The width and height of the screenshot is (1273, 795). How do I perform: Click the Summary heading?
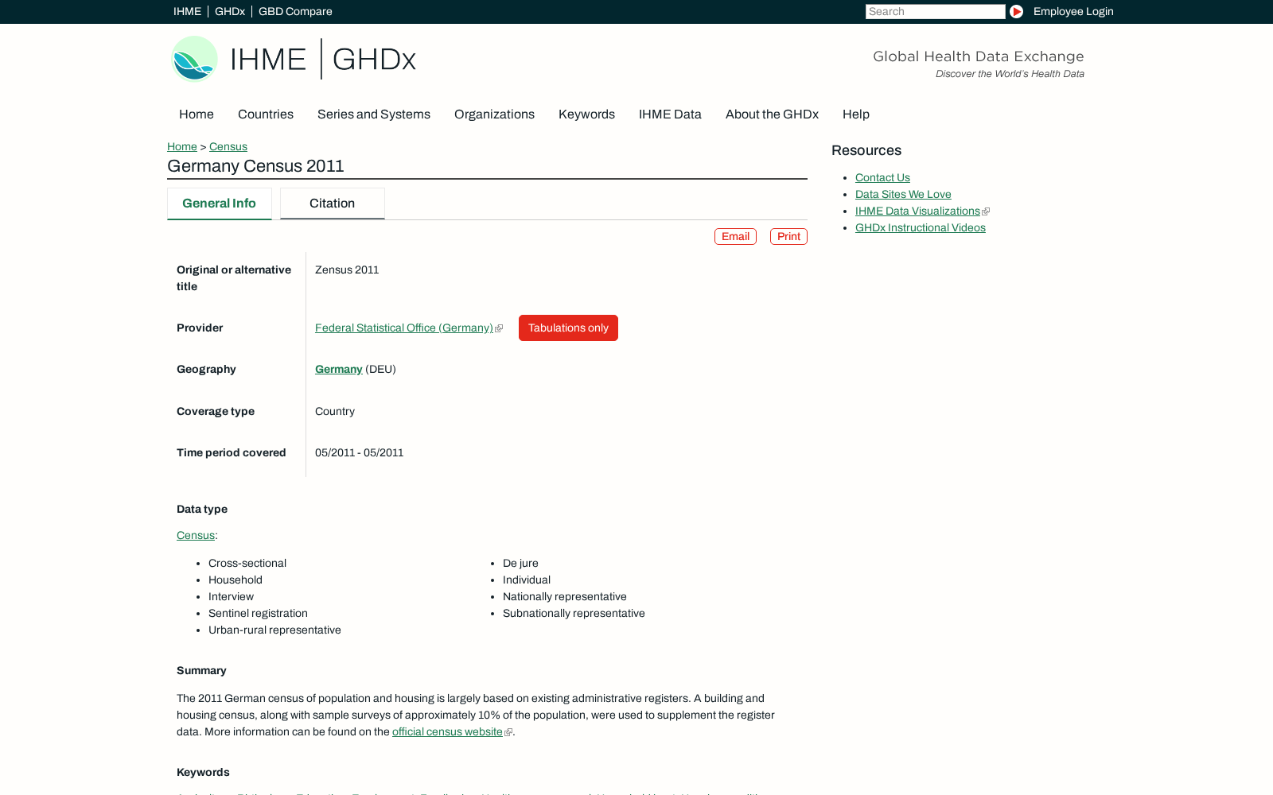click(201, 671)
